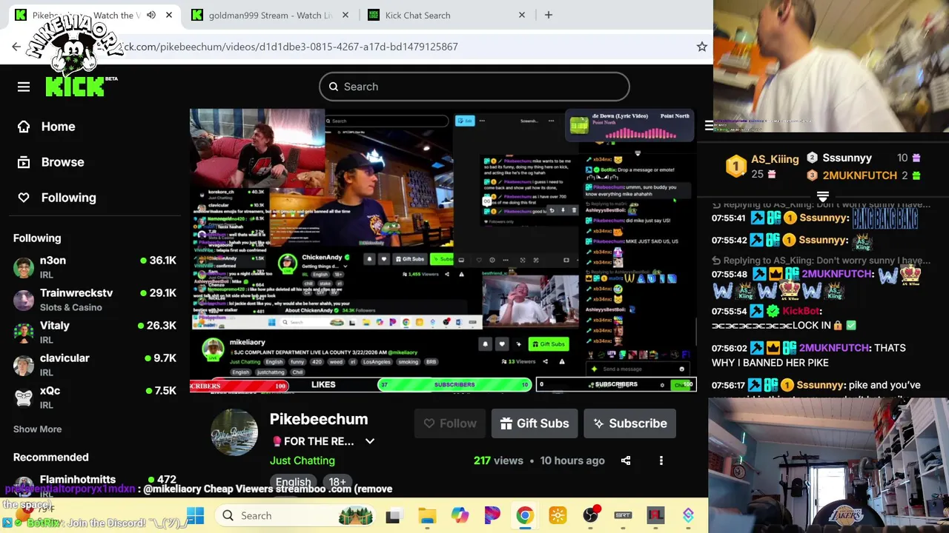Screen dimensions: 949x533
Task: Follow Pikebeechum with the heart button
Action: click(450, 423)
